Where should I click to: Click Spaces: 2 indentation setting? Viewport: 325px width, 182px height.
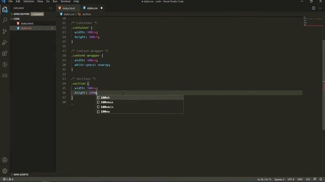(279, 179)
